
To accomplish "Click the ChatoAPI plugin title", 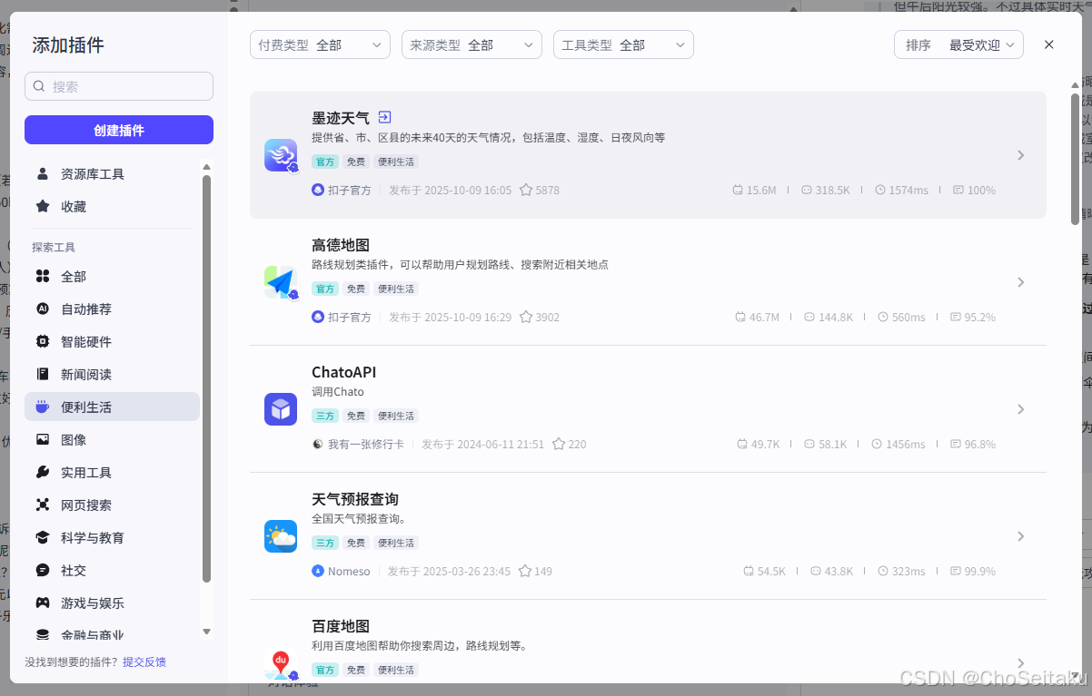I will coord(343,372).
